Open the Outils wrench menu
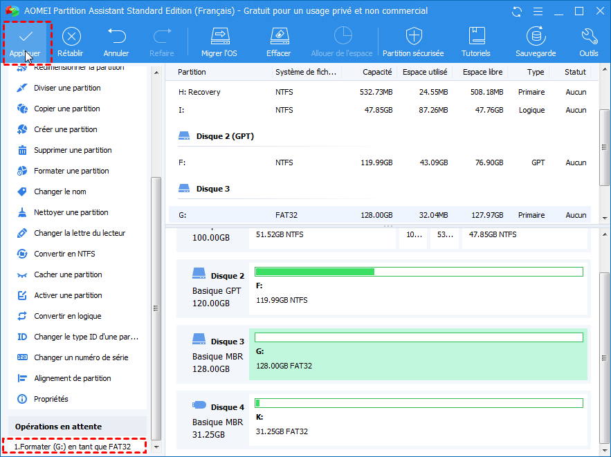611x457 pixels. pos(588,42)
